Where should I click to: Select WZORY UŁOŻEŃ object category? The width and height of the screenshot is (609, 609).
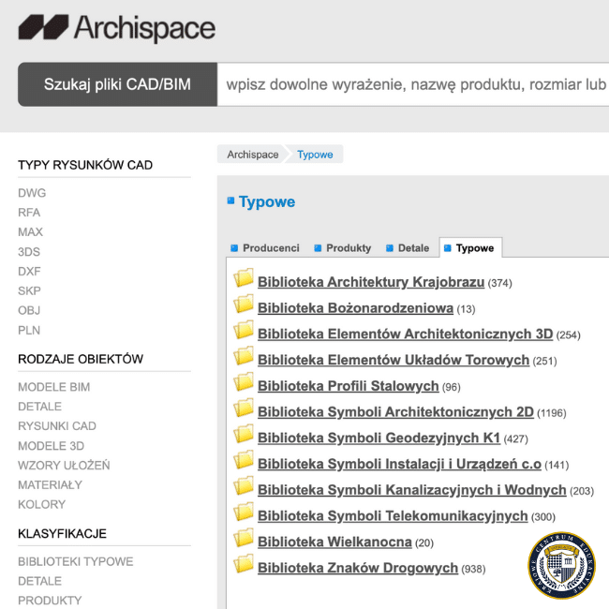point(64,465)
